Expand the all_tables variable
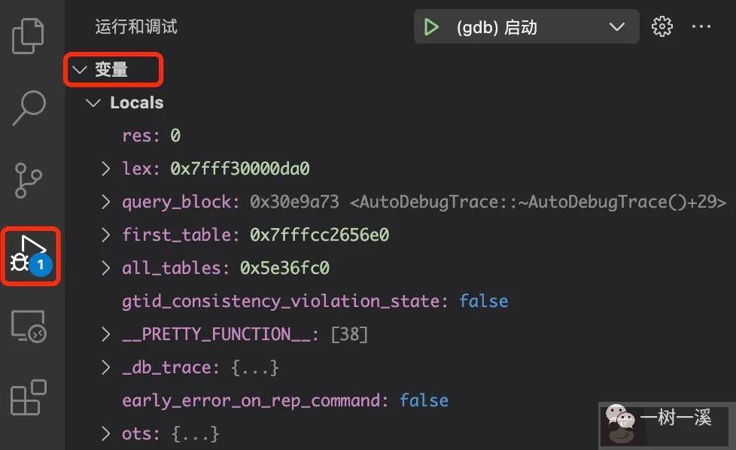736x450 pixels. point(105,268)
